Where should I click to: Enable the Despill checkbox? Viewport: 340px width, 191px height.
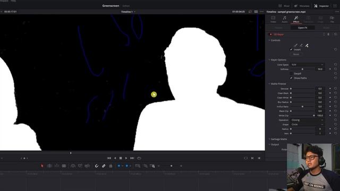click(292, 74)
